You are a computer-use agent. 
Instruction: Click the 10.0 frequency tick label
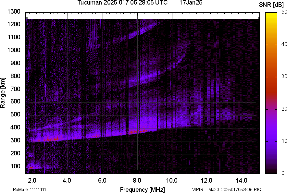tap(172, 181)
